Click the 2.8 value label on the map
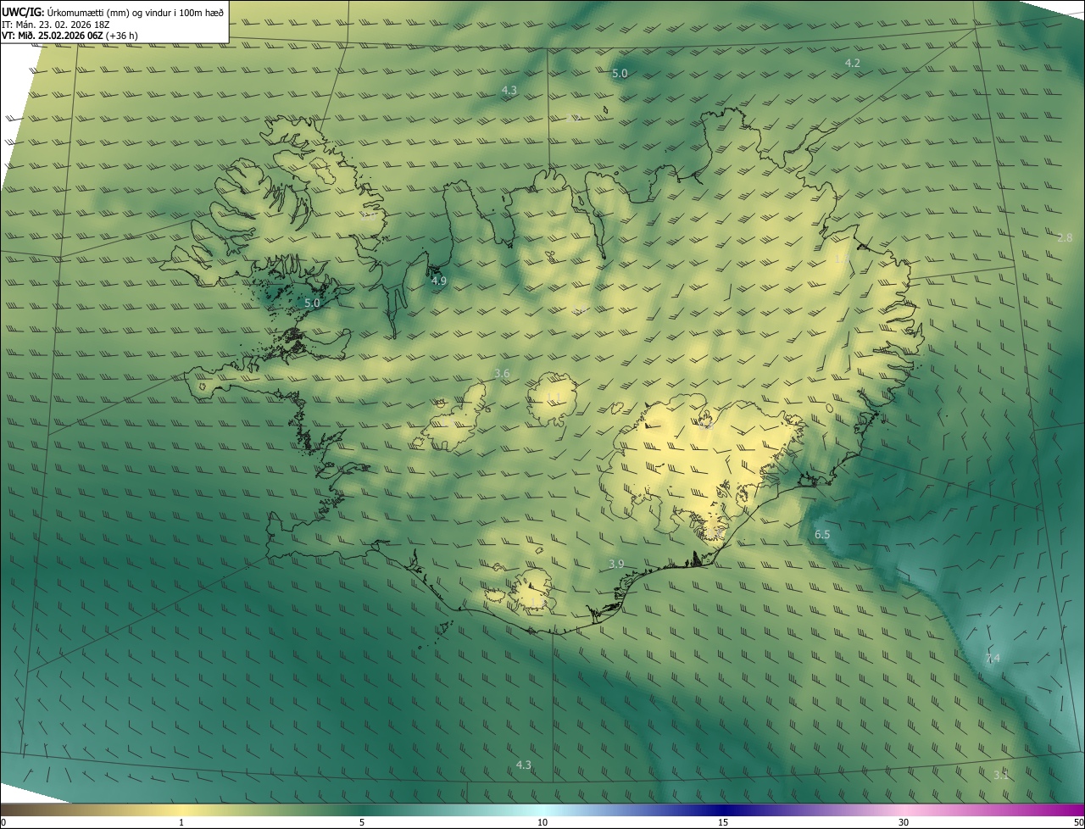 [1065, 238]
